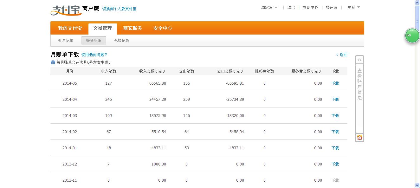420x188 pixels.
Task: Download the 2014-03 monthly bill
Action: [335, 116]
